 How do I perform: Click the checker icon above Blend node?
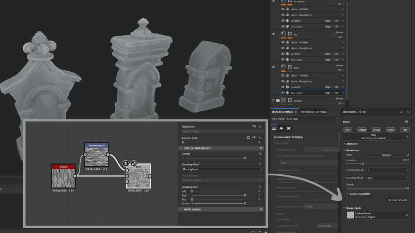(x=133, y=163)
